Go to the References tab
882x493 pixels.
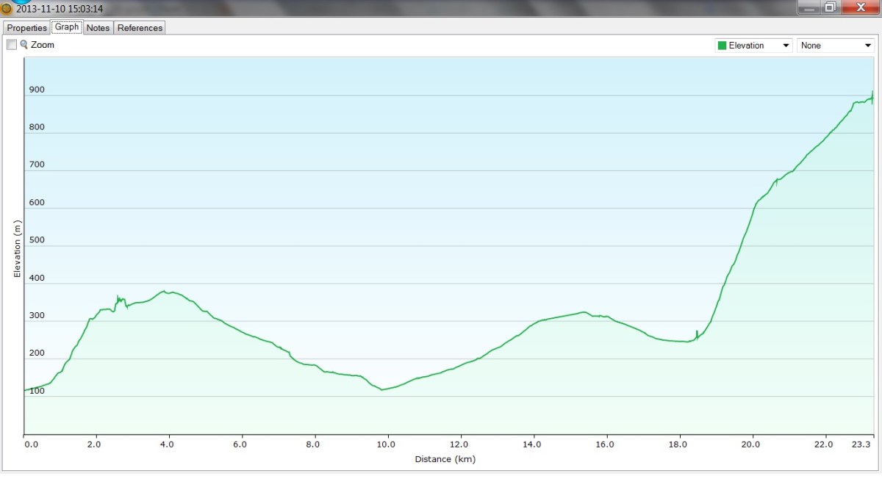click(x=140, y=28)
